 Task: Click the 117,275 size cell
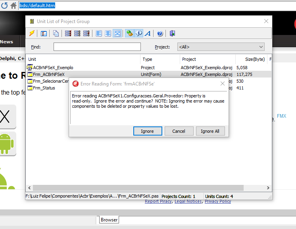tap(244, 74)
